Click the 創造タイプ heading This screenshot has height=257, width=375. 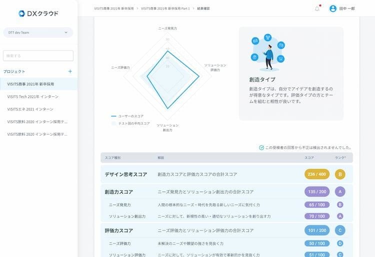click(262, 79)
